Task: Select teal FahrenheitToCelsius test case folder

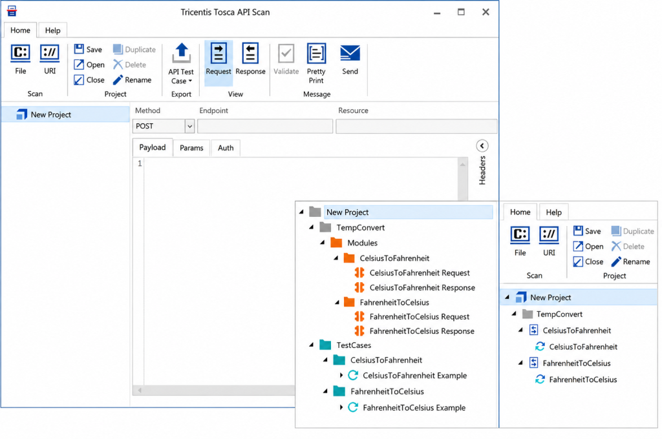Action: point(387,391)
